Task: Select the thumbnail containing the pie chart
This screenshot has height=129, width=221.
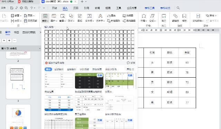Action: [x=18, y=117]
